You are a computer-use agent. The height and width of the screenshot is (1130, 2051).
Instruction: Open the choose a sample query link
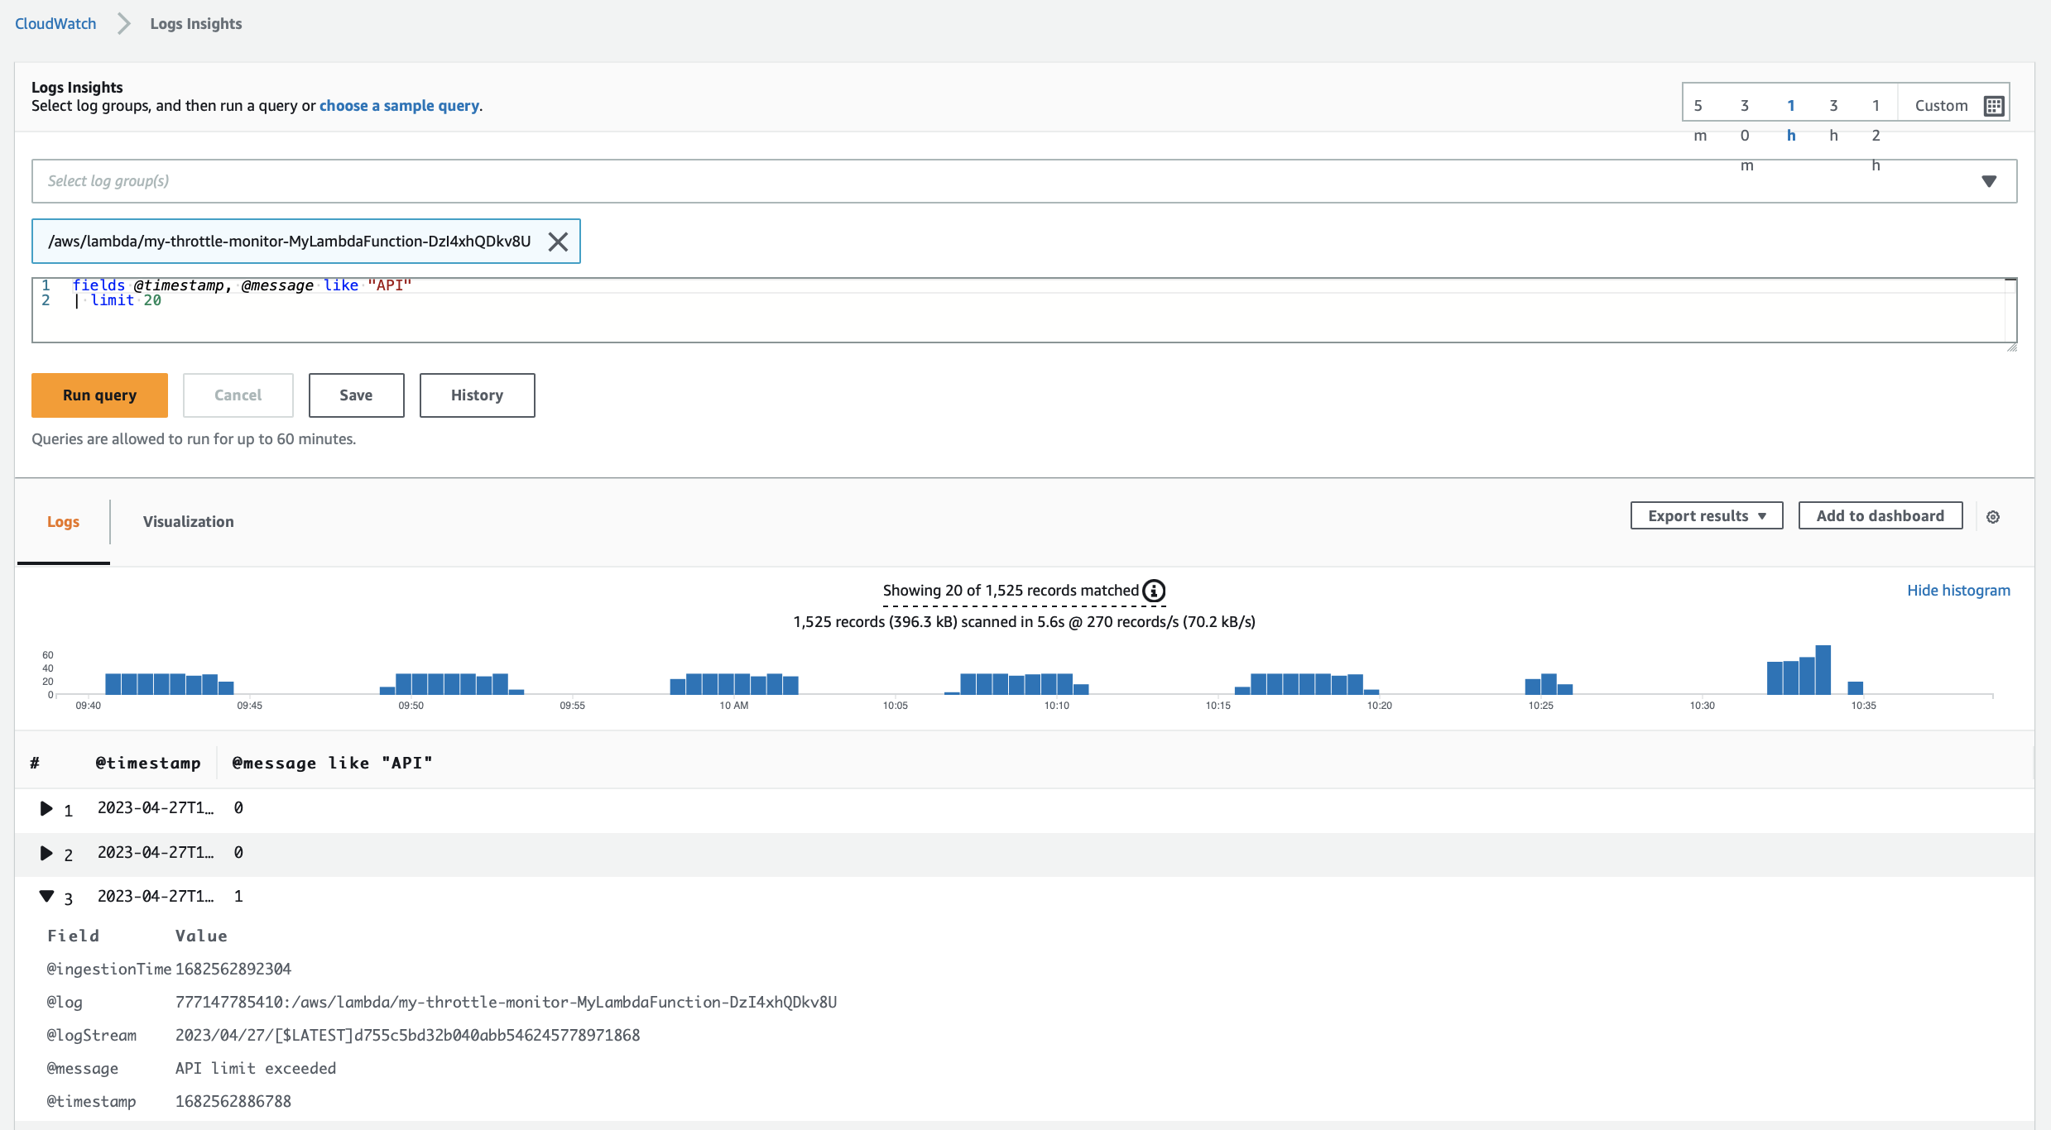tap(399, 106)
